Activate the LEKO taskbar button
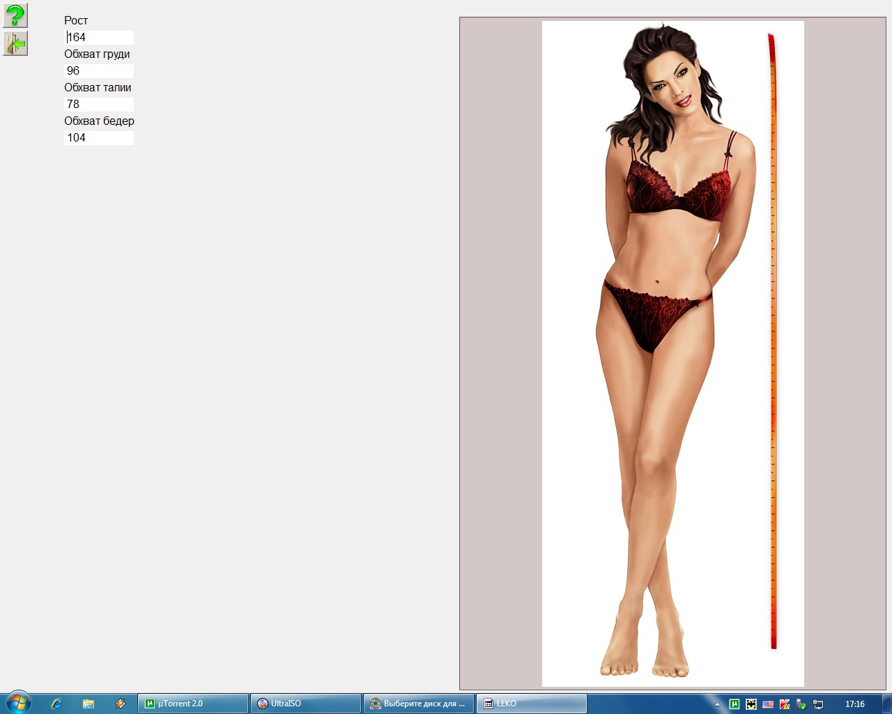 pyautogui.click(x=531, y=704)
